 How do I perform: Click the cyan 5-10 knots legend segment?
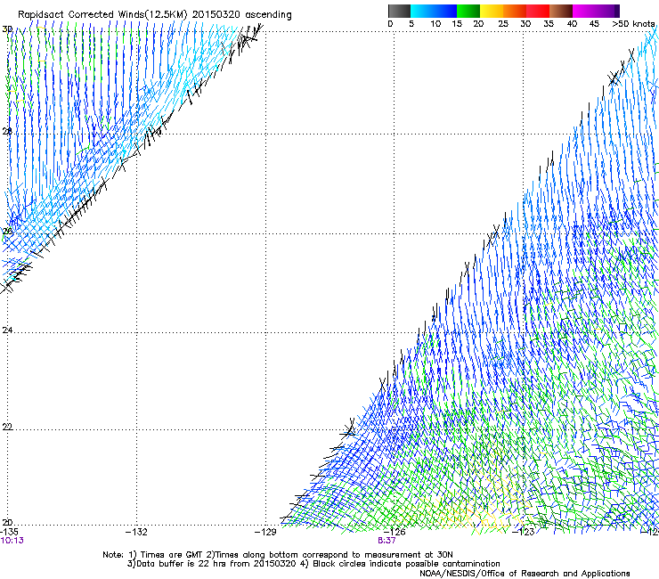click(422, 11)
